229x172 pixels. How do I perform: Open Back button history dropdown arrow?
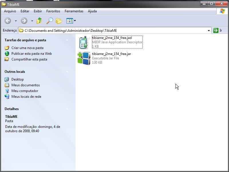16,21
